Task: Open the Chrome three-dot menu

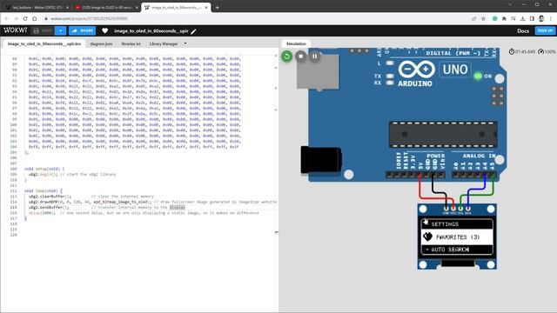Action: pyautogui.click(x=551, y=18)
